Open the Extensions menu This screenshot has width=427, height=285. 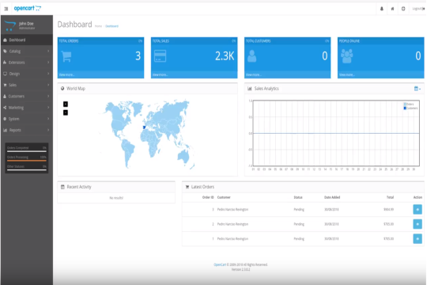pyautogui.click(x=27, y=63)
